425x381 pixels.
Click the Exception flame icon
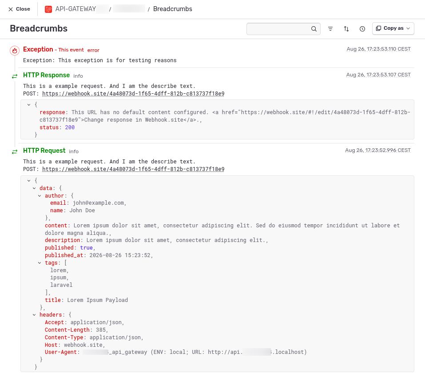point(15,51)
